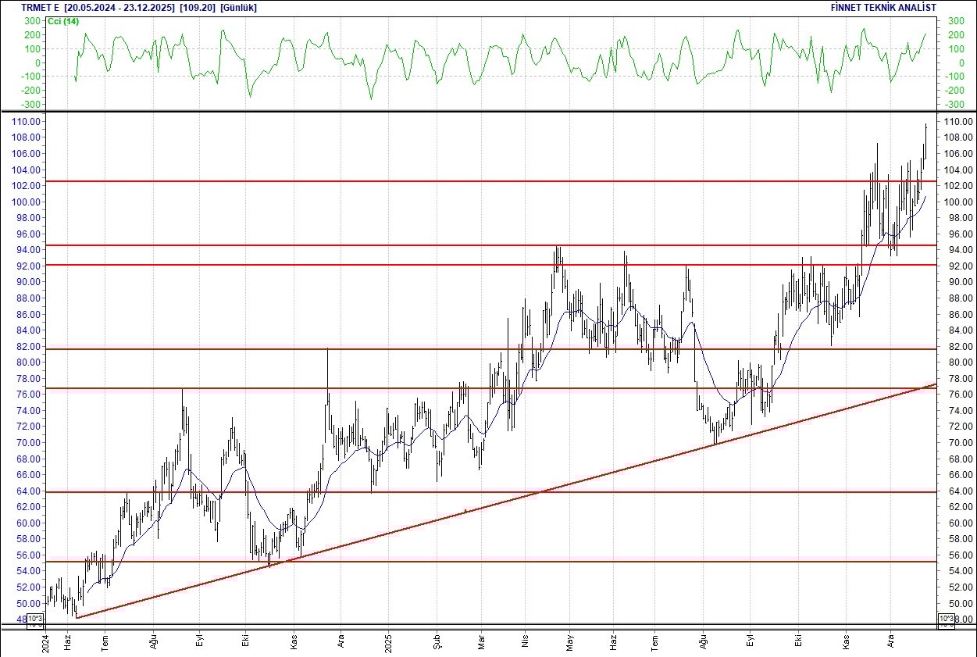The height and width of the screenshot is (657, 977).
Task: Click the 102.40 horizontal resistance line
Action: pos(469,180)
